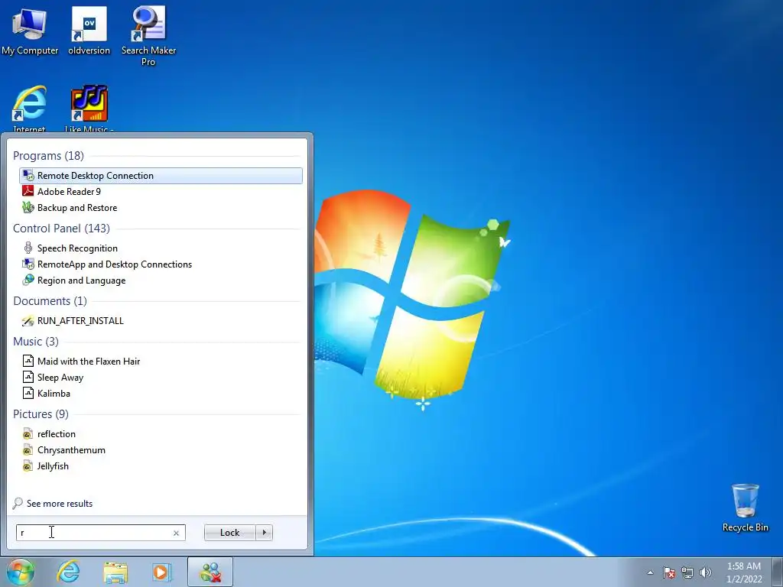Image resolution: width=783 pixels, height=587 pixels.
Task: Open Internet Explorer desktop shortcut
Action: coord(30,109)
